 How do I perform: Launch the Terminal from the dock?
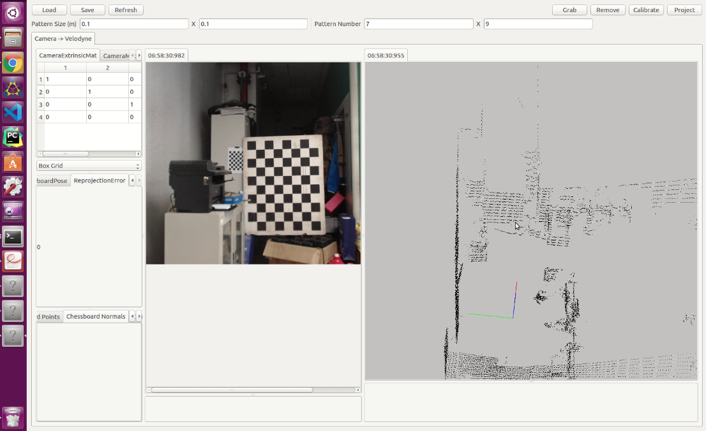point(13,236)
